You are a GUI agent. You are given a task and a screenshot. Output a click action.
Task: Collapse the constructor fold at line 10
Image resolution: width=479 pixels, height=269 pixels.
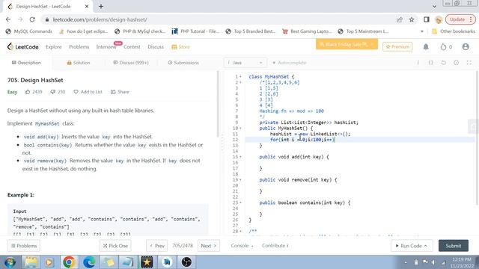click(x=240, y=128)
